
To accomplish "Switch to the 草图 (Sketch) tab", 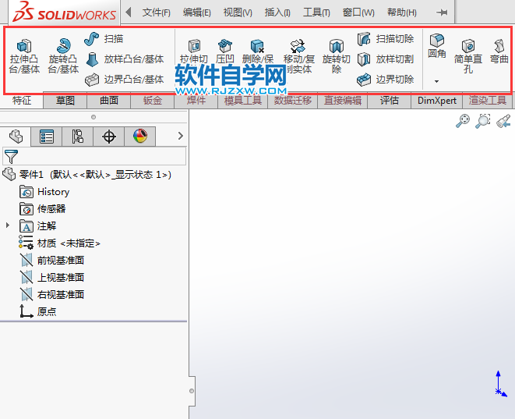I will tap(65, 101).
